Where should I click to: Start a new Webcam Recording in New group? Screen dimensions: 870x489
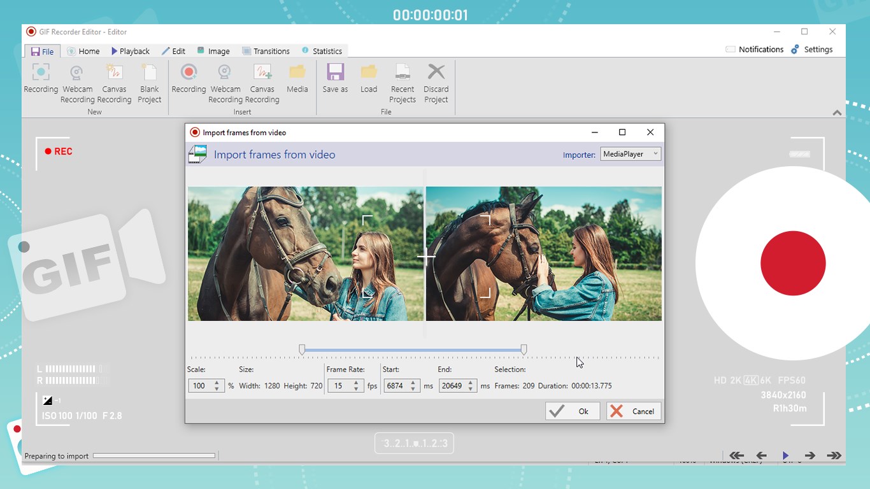[x=77, y=83]
